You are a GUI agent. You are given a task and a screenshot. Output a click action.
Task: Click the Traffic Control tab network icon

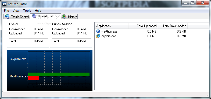click(7, 17)
